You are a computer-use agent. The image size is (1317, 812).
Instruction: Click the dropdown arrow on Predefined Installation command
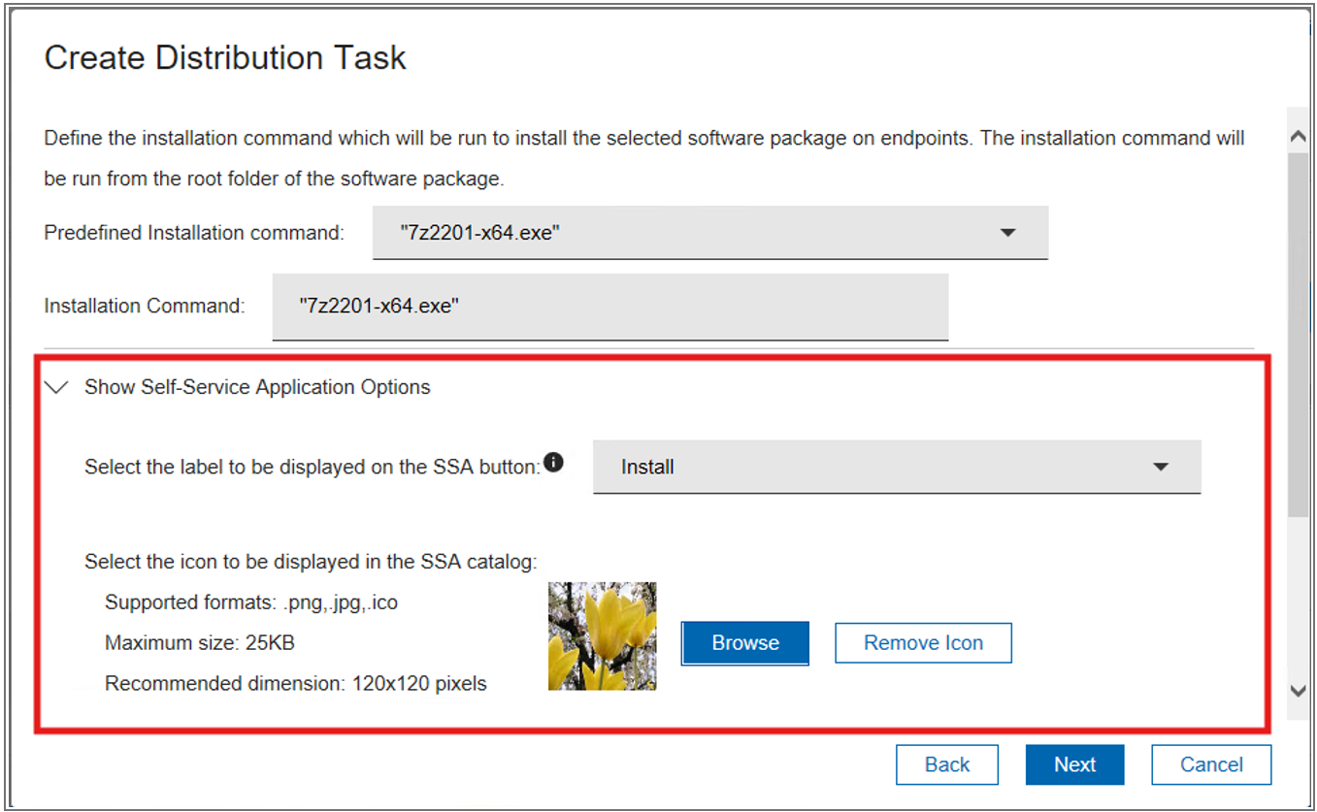pyautogui.click(x=1009, y=233)
